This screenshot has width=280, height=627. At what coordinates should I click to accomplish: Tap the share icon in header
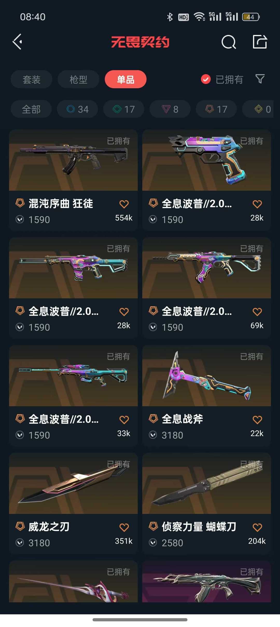pos(260,42)
